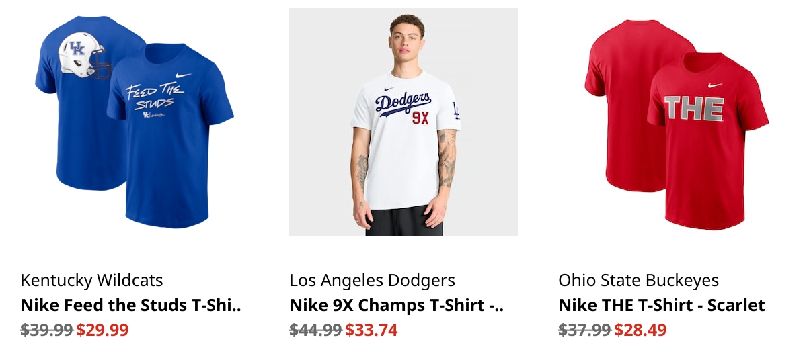Select the Ohio State Buckeyes team name
Screen dimensions: 807x356
639,280
